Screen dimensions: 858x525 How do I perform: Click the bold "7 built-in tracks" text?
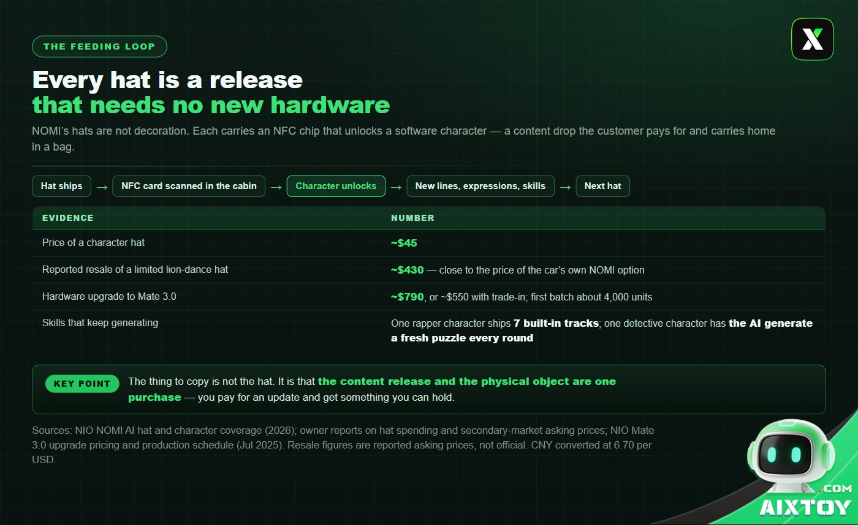tap(556, 323)
